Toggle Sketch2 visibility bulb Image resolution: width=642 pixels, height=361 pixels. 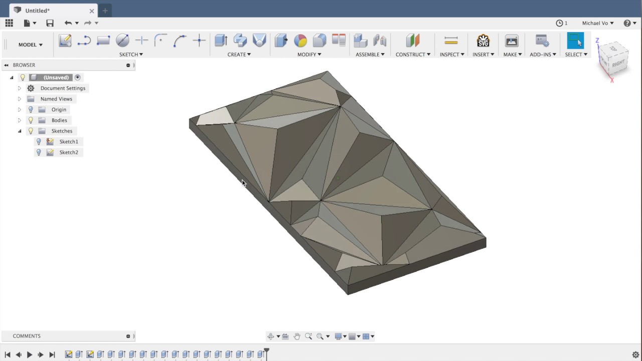39,152
